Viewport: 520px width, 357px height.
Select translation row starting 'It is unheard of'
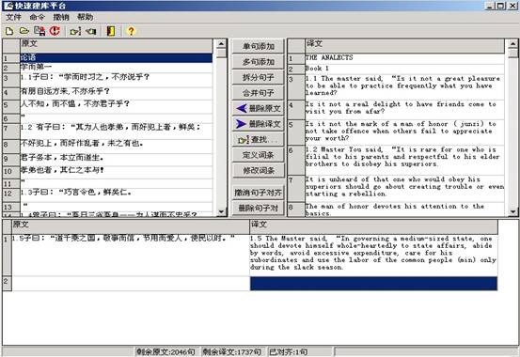(404, 188)
